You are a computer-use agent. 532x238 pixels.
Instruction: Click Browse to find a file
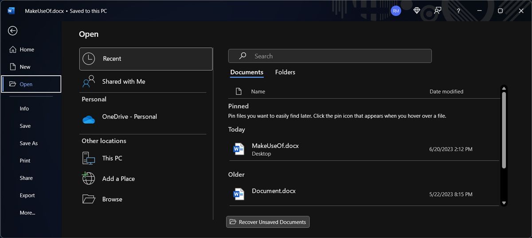point(143,199)
